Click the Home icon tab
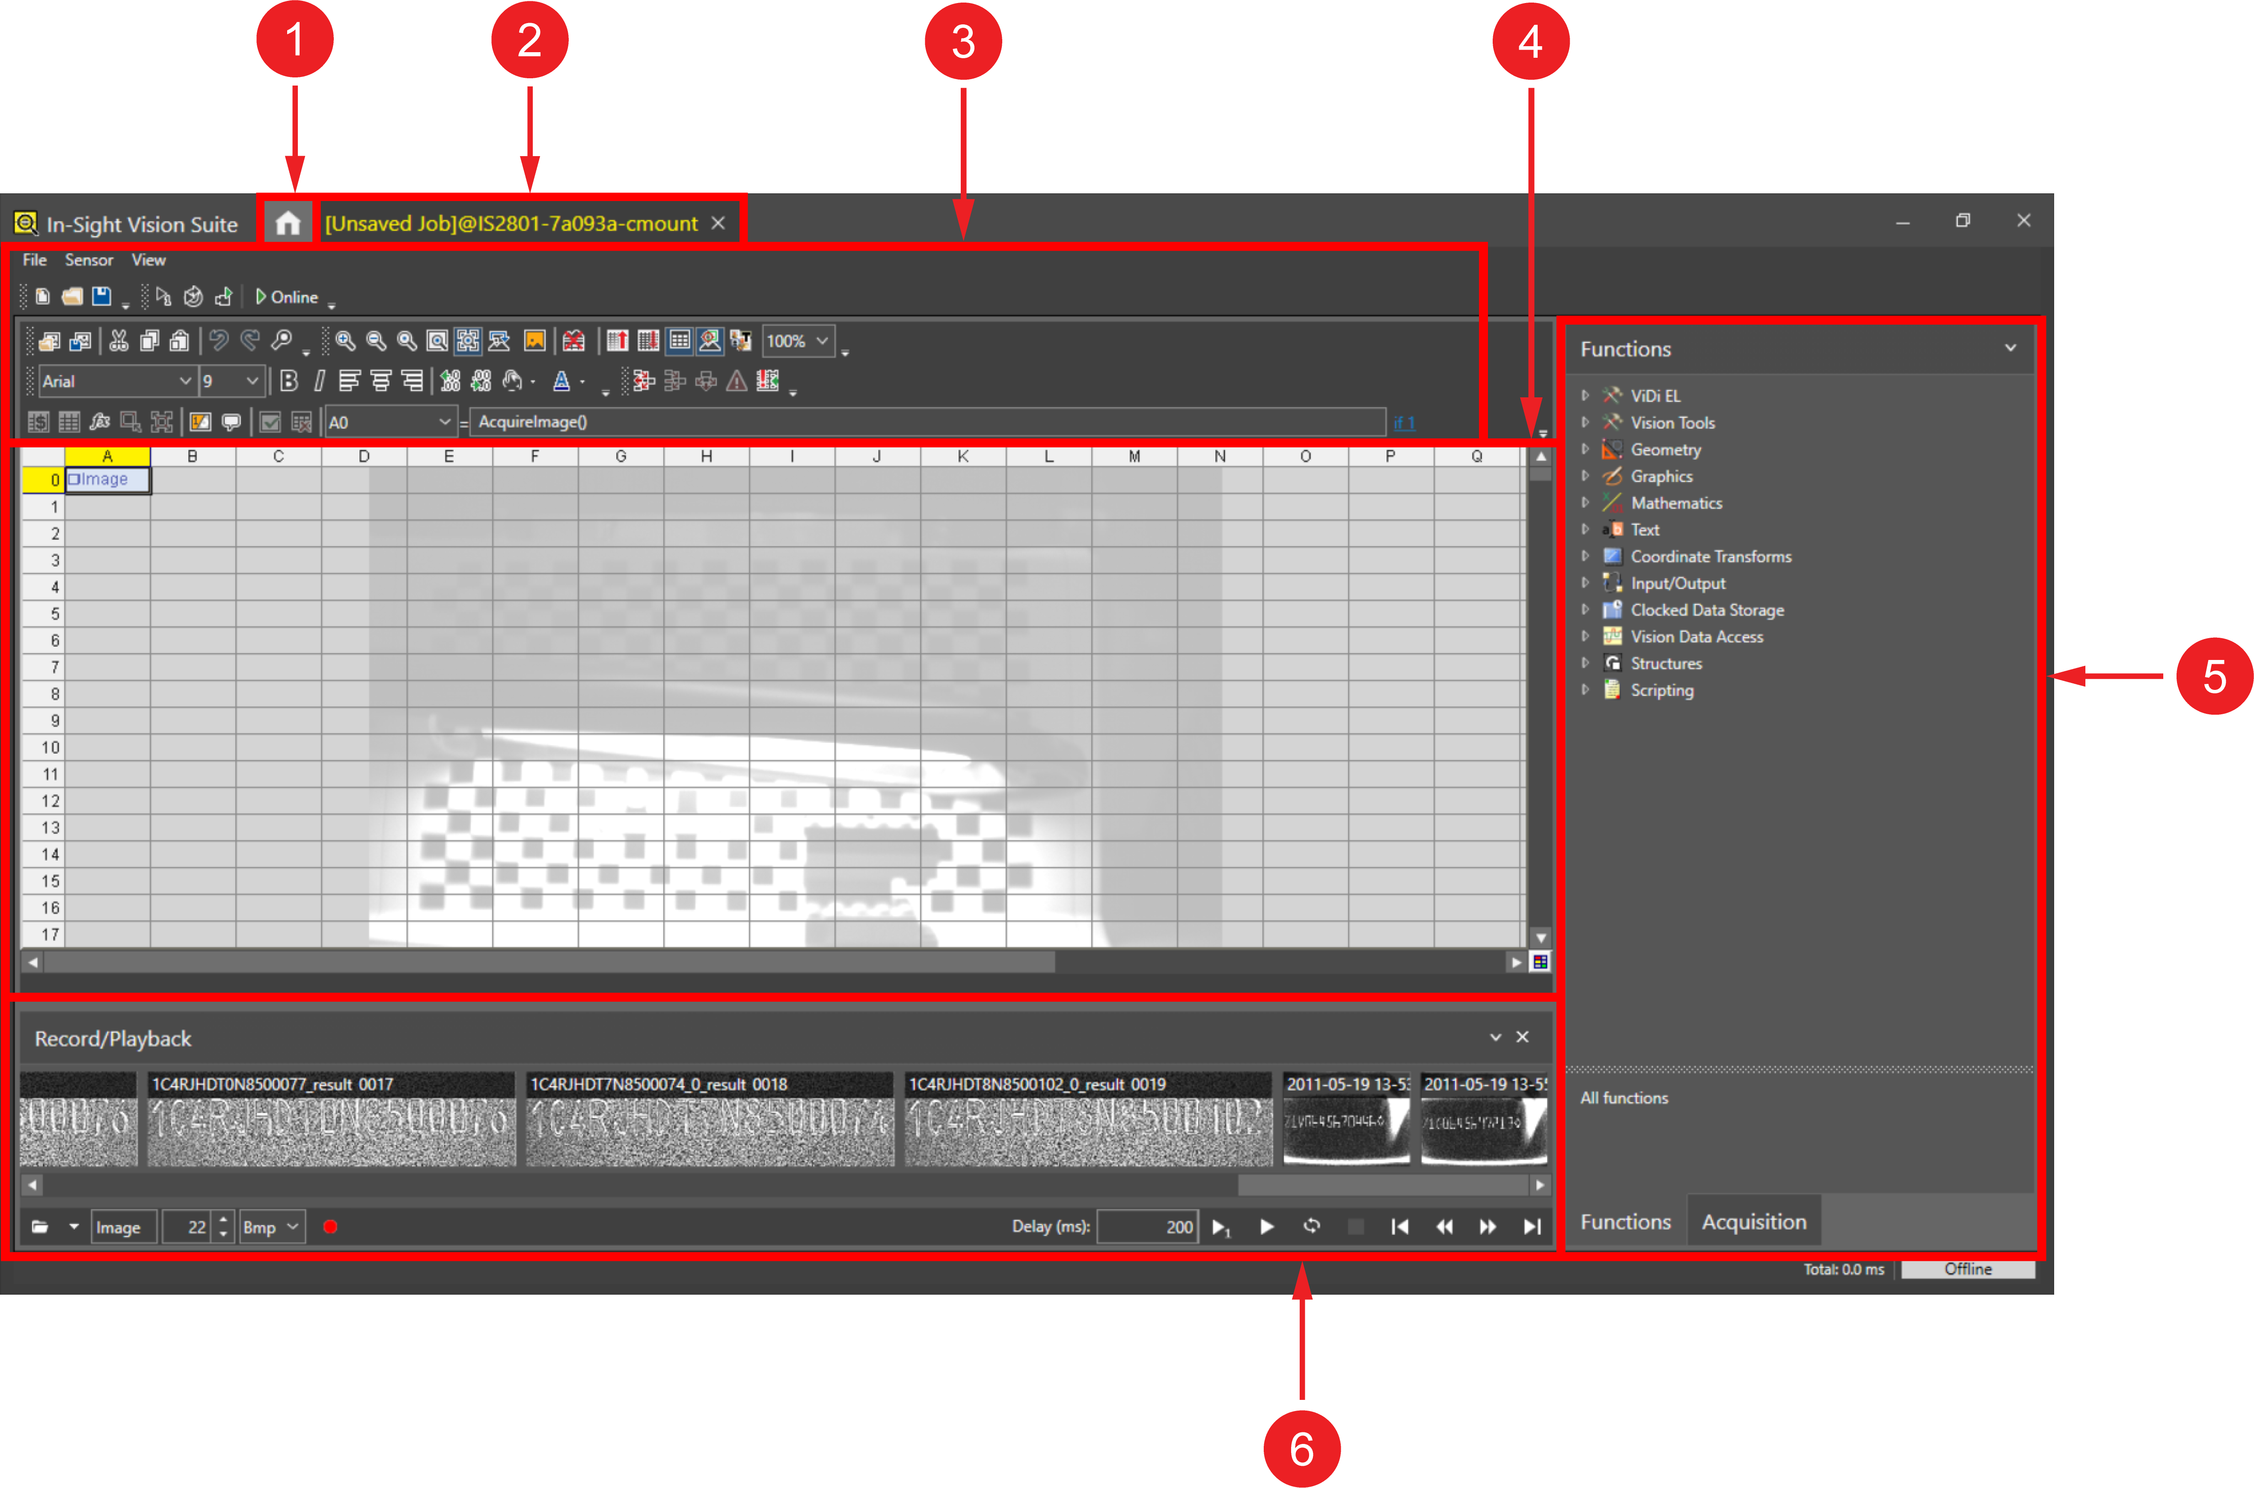Image resolution: width=2254 pixels, height=1488 pixels. pyautogui.click(x=288, y=223)
